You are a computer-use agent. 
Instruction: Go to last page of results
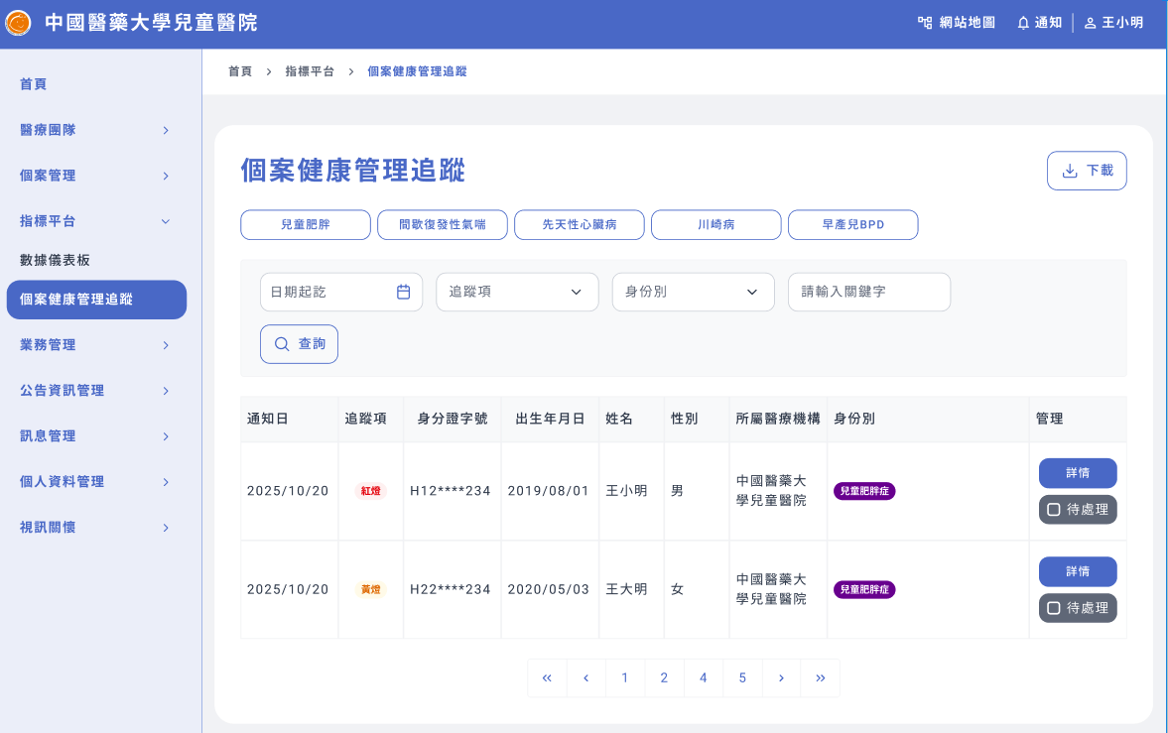[820, 678]
